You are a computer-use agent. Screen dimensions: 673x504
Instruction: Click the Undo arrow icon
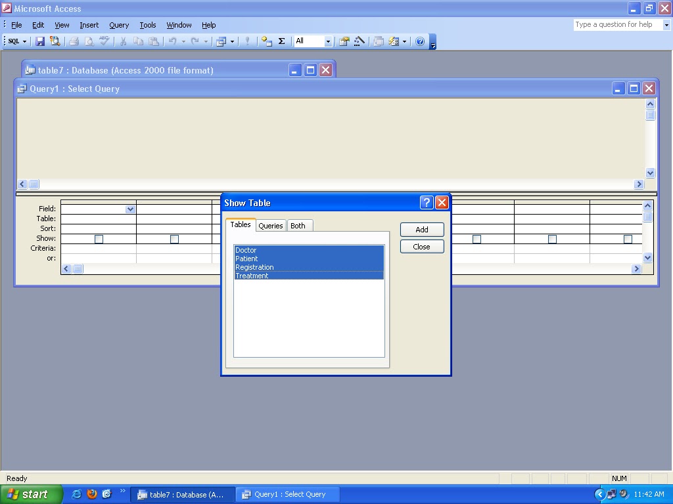pos(173,41)
